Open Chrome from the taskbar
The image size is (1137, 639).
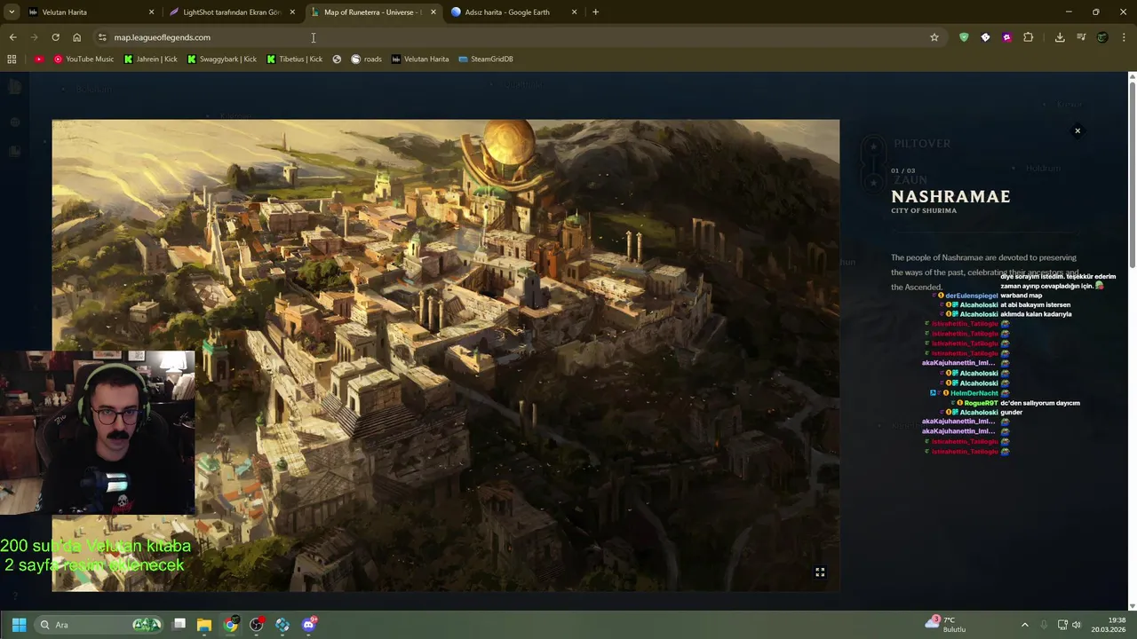(230, 625)
